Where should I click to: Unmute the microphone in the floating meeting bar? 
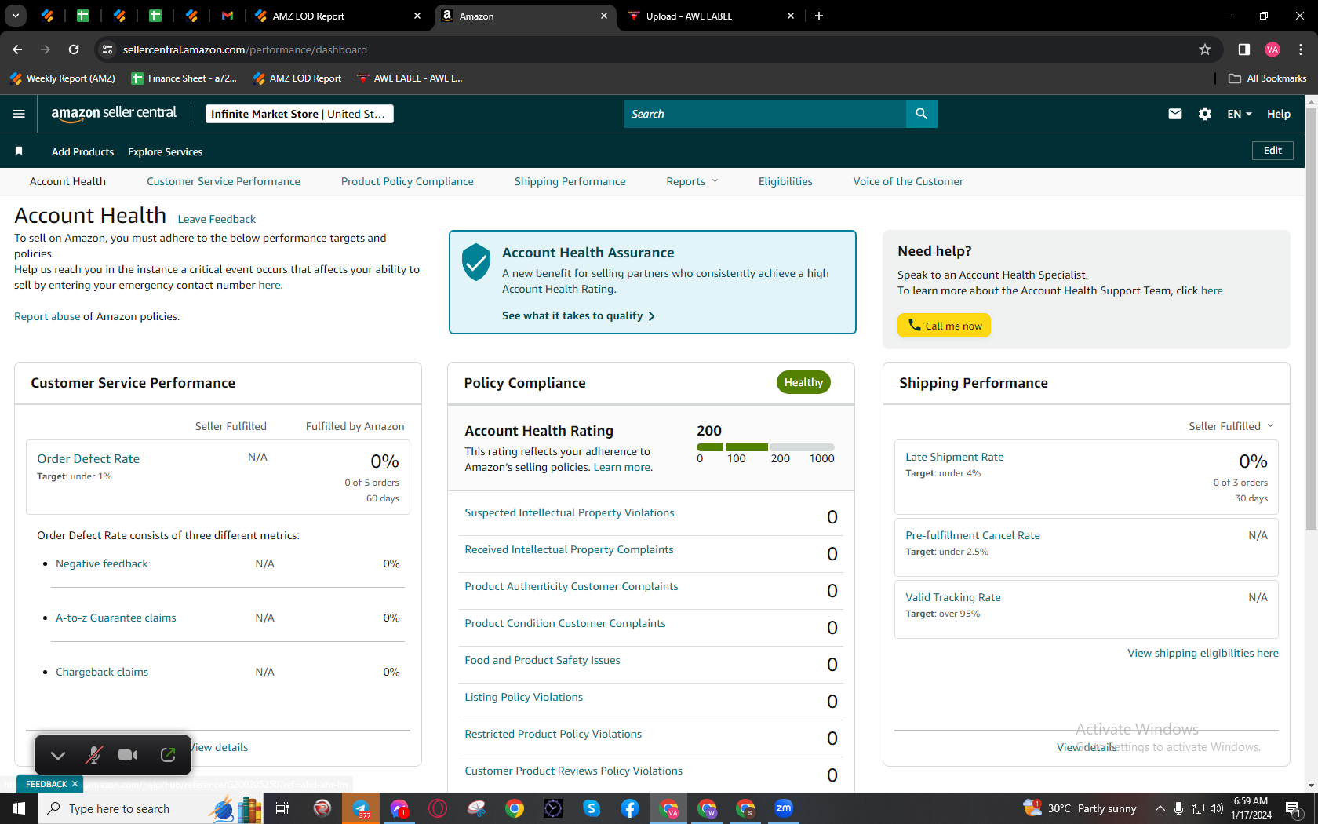pos(93,755)
